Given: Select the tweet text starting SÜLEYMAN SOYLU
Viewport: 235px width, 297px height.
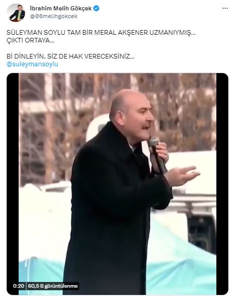Looking at the screenshot, I should [101, 33].
